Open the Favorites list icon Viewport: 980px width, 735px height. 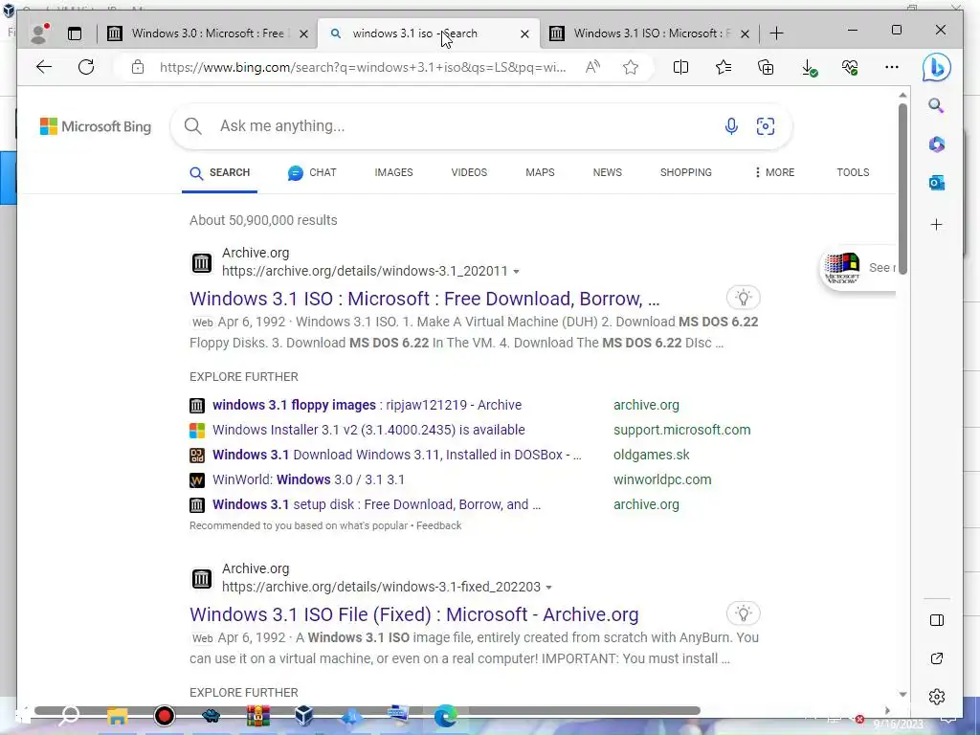point(724,67)
